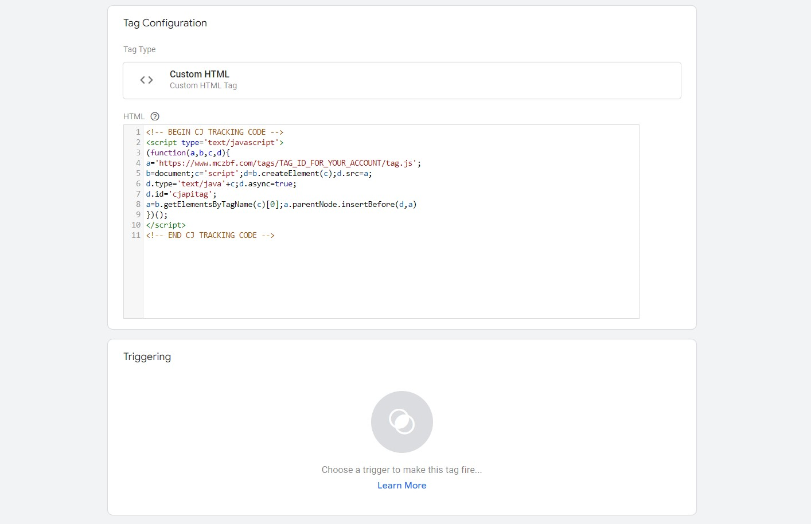811x524 pixels.
Task: Click line number 1 in the gutter
Action: coord(138,132)
